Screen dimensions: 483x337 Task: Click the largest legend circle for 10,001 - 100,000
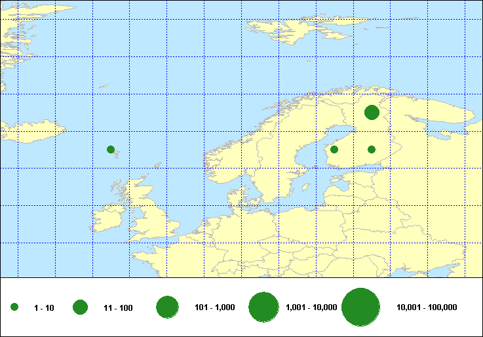(361, 307)
